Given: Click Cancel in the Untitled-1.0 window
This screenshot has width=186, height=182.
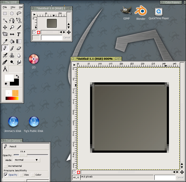Looking at the screenshot, I should (67, 38).
